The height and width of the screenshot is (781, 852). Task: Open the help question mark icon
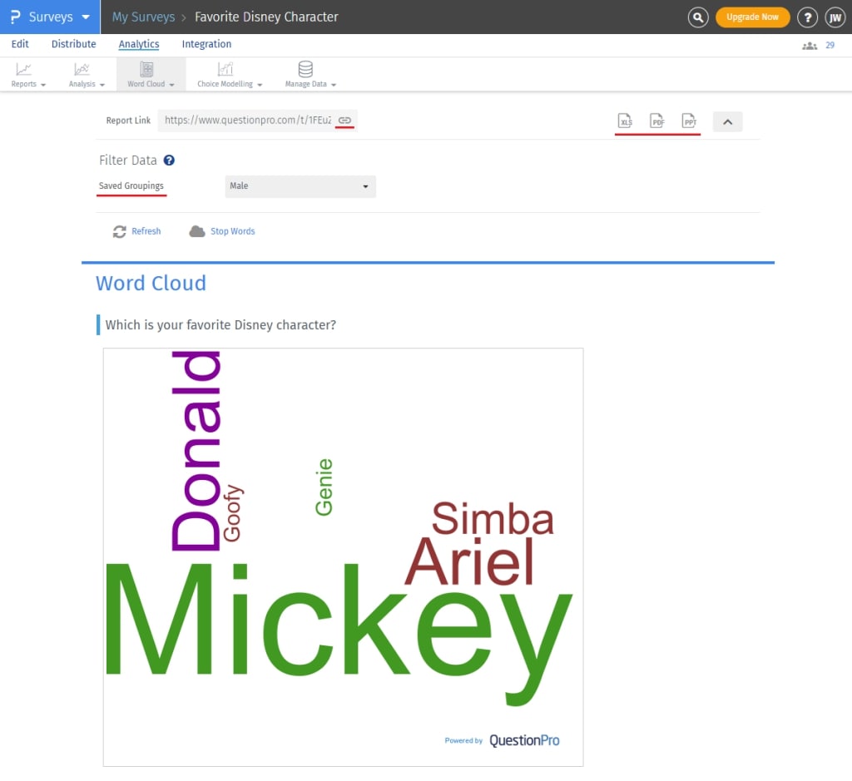pos(807,17)
